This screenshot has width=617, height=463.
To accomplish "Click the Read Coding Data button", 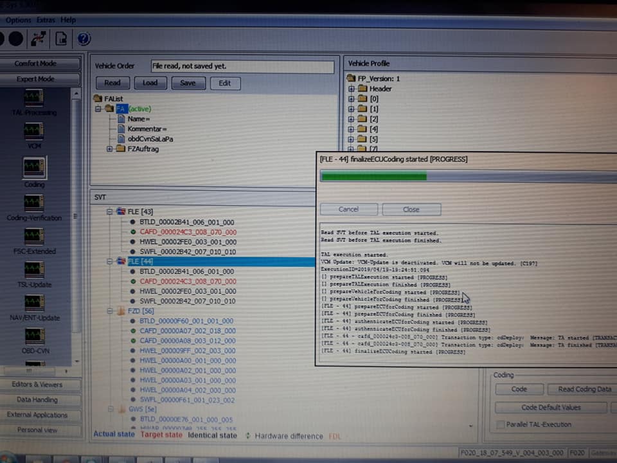I will tap(584, 390).
